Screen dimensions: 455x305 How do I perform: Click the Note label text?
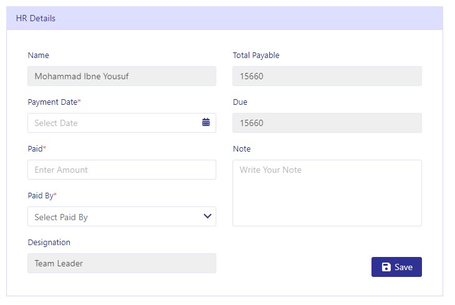pyautogui.click(x=241, y=148)
